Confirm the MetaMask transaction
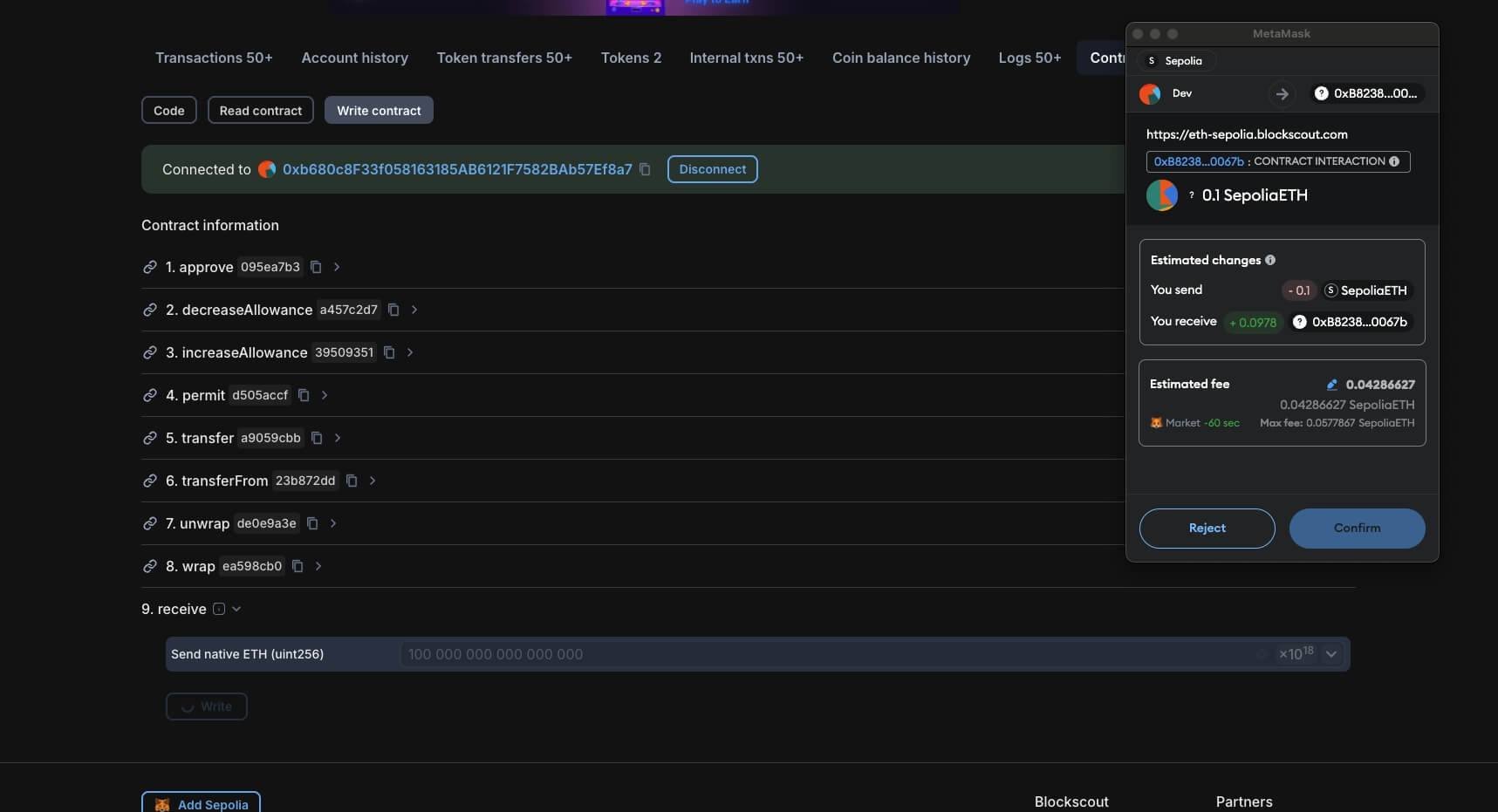The height and width of the screenshot is (812, 1498). (x=1357, y=529)
